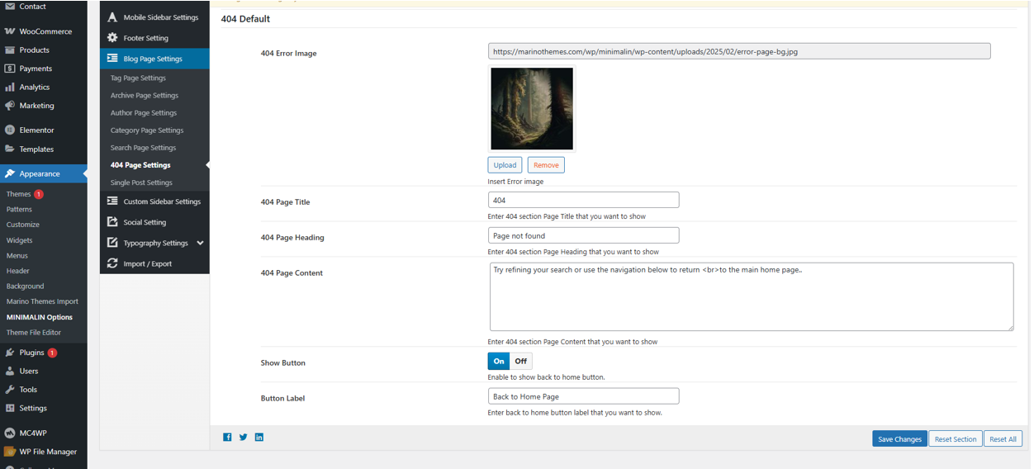
Task: Open Marino Themes Import
Action: [x=42, y=301]
